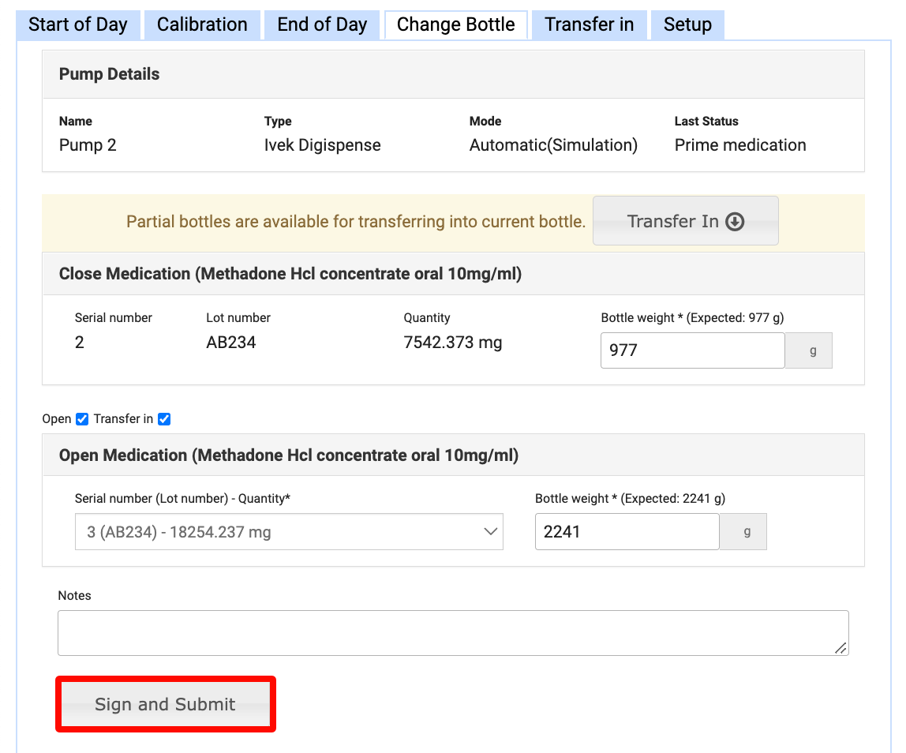The image size is (906, 753).
Task: Expand the serial number bottle dropdown
Action: click(288, 532)
